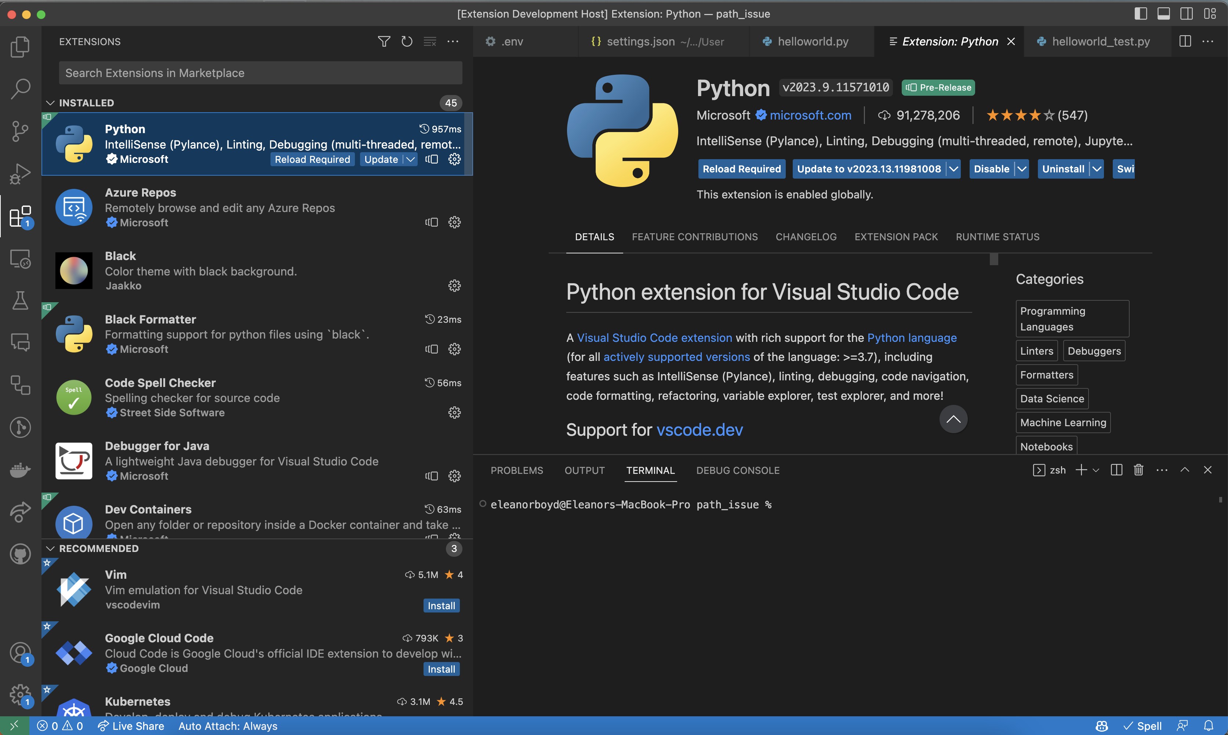
Task: Toggle the bottom panel visibility
Action: pyautogui.click(x=1163, y=14)
